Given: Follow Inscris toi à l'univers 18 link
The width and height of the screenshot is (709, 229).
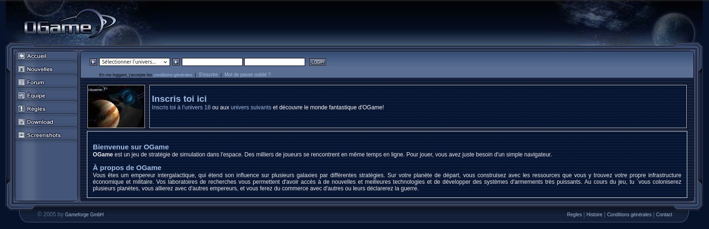Looking at the screenshot, I should (x=181, y=107).
